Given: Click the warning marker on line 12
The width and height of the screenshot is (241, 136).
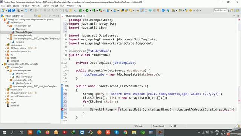Looking at the screenshot, I should pyautogui.click(x=62, y=63).
